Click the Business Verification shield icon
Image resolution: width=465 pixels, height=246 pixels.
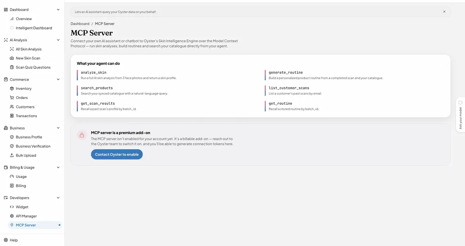12,146
